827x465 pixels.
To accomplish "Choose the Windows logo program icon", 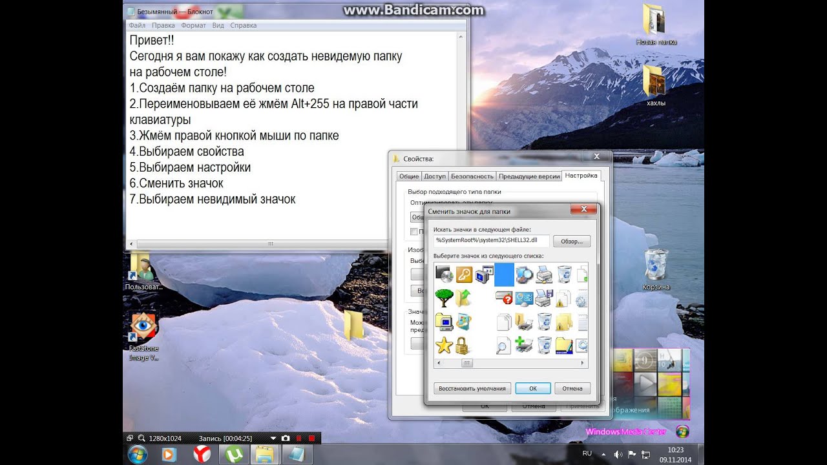I will 464,321.
